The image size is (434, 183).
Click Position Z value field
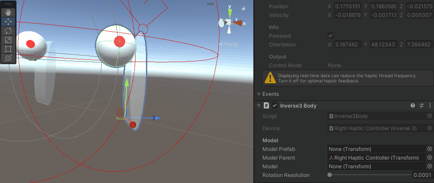point(419,7)
